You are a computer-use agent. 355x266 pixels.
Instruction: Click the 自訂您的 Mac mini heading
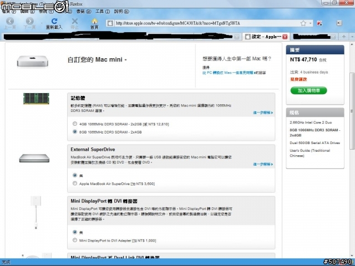click(97, 59)
